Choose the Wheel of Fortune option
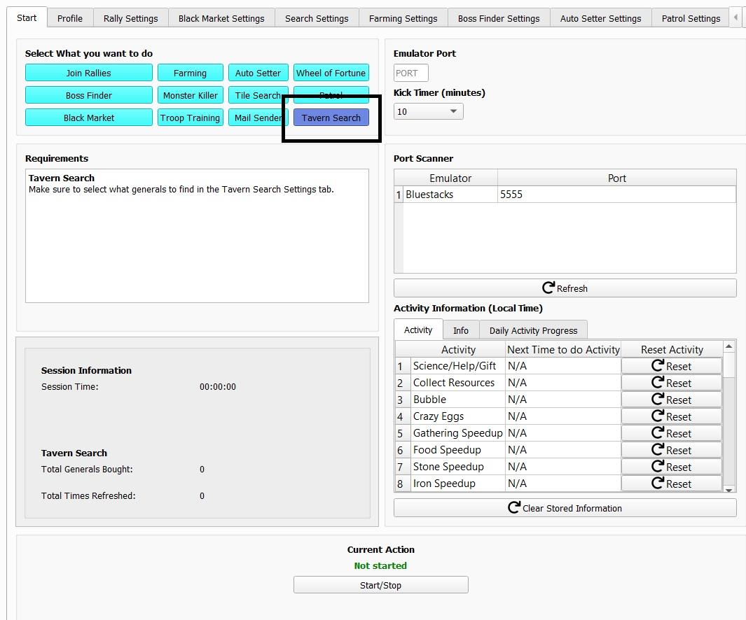 coord(331,73)
